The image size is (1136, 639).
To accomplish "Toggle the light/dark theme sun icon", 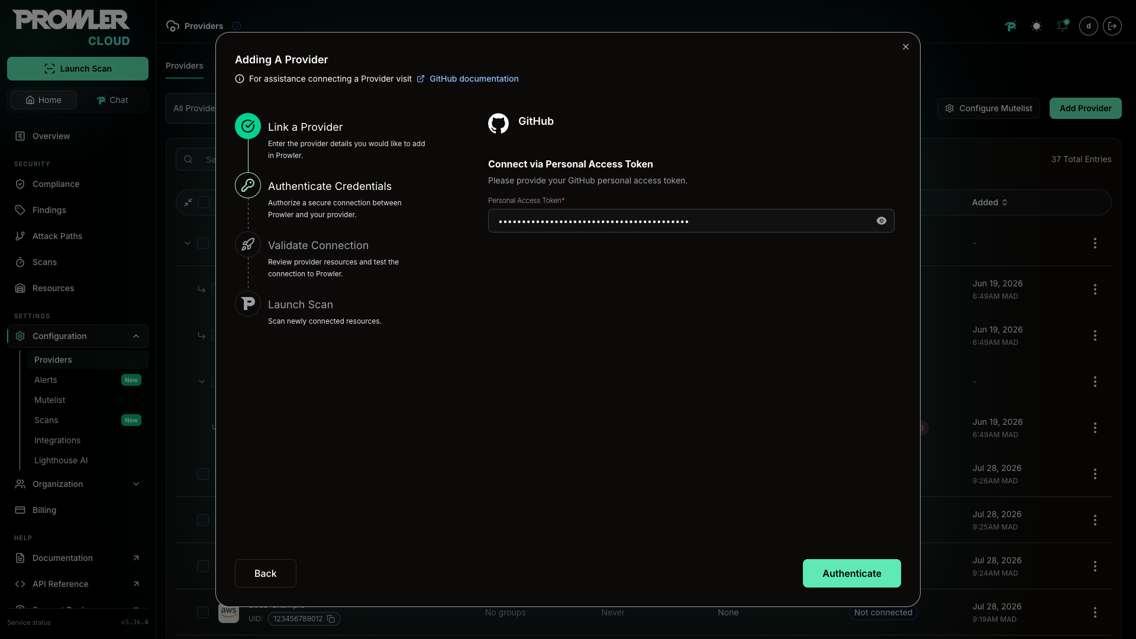I will pos(1037,26).
